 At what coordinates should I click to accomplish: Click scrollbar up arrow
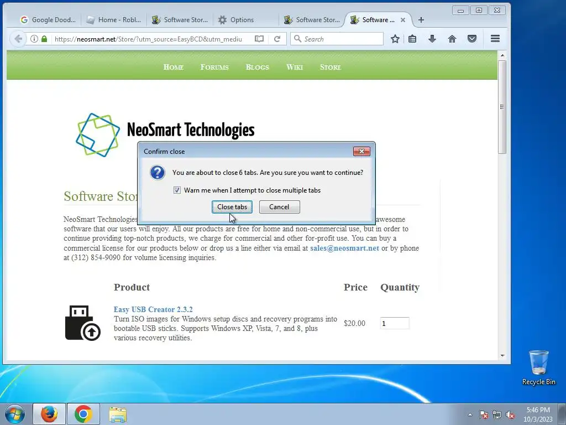click(502, 55)
